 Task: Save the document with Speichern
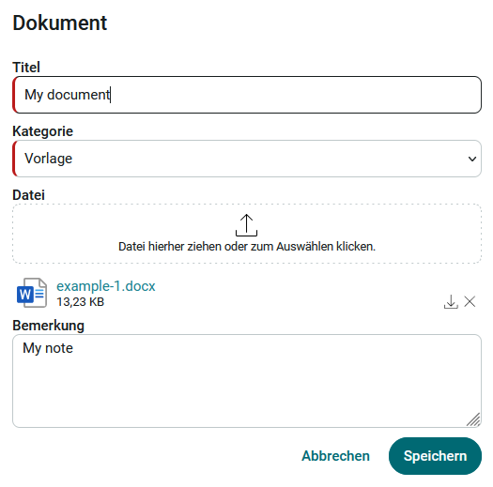pos(435,456)
